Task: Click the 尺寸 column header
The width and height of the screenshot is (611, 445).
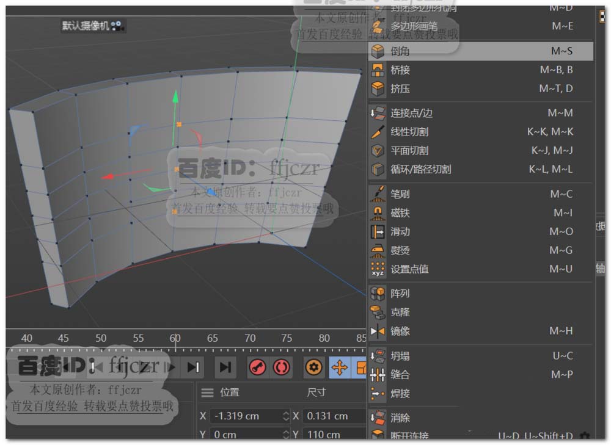Action: coord(316,393)
